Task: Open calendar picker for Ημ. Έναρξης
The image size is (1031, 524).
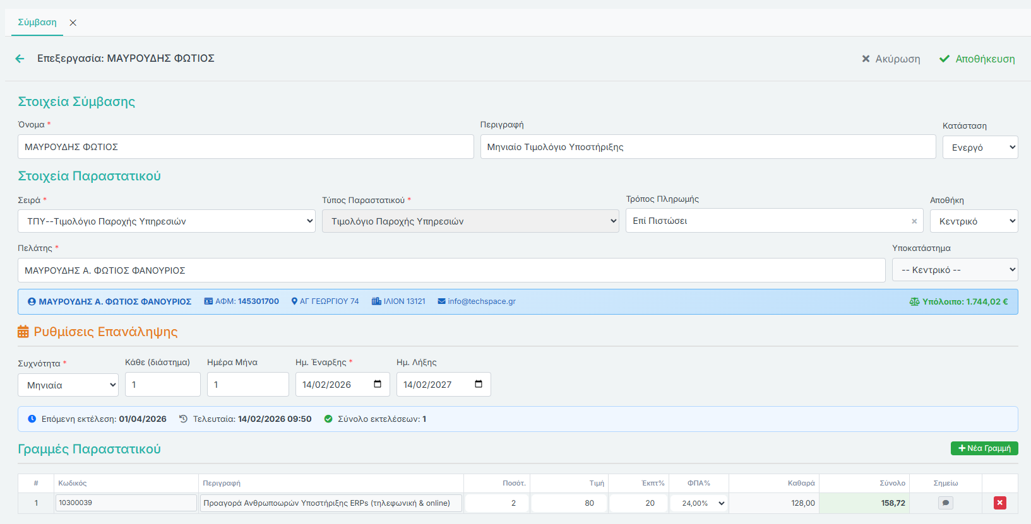Action: (378, 384)
